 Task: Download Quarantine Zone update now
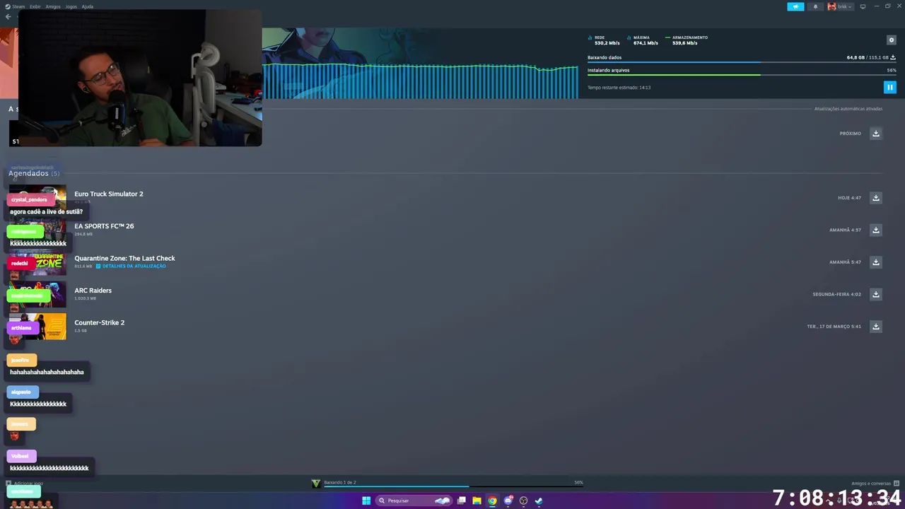pos(876,262)
